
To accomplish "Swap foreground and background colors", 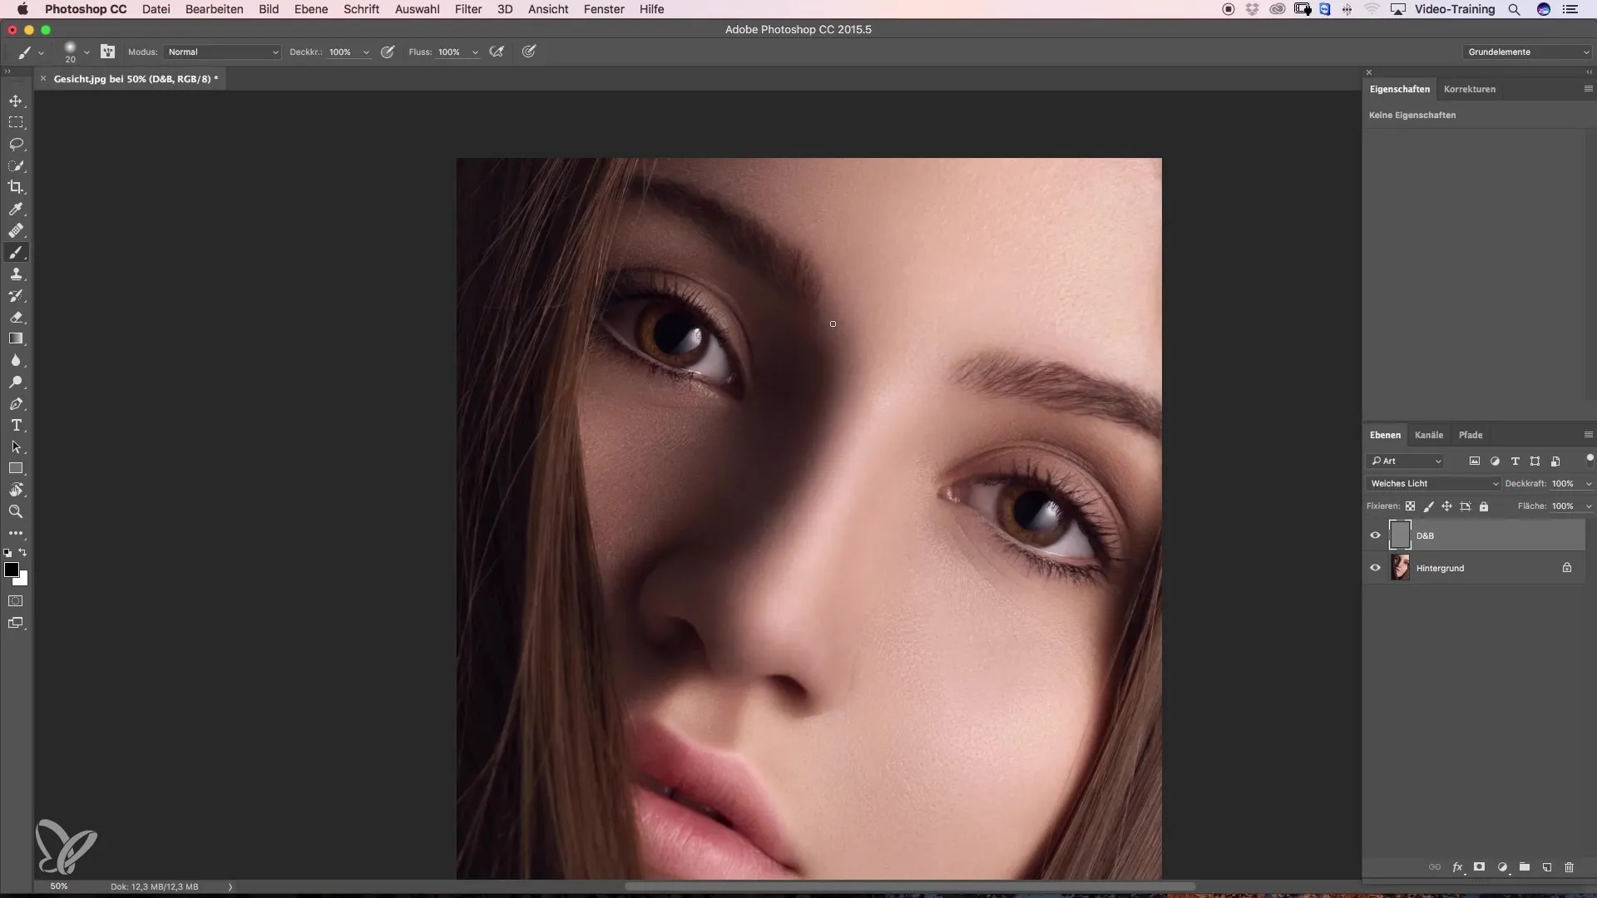I will coord(23,552).
